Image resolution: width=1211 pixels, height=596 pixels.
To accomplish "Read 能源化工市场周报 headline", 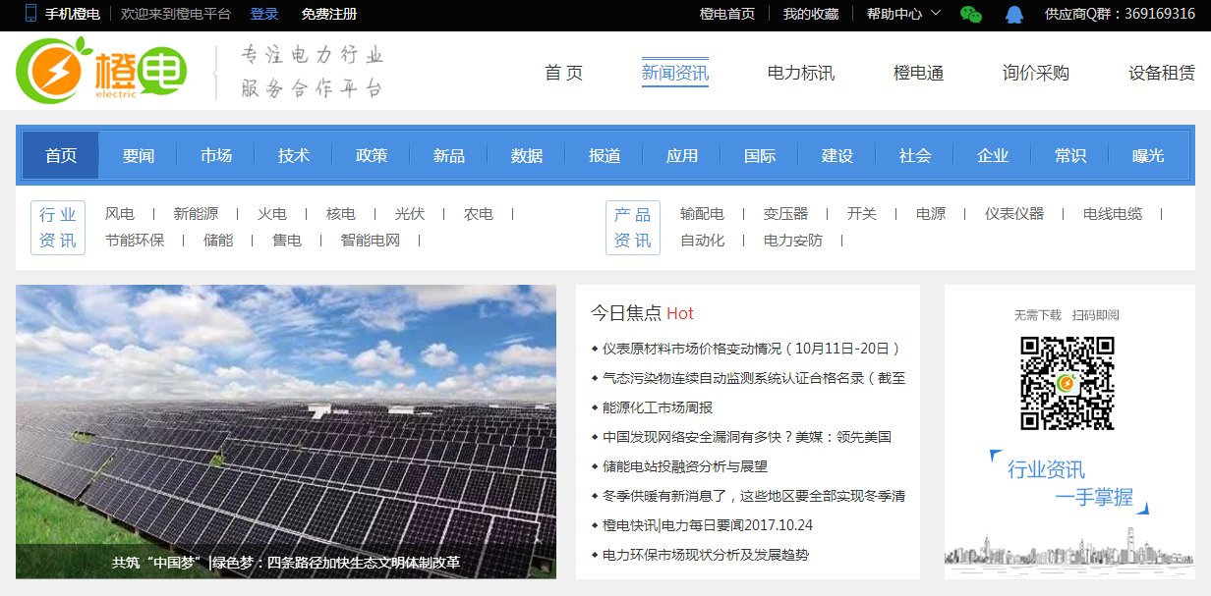I will pyautogui.click(x=658, y=407).
